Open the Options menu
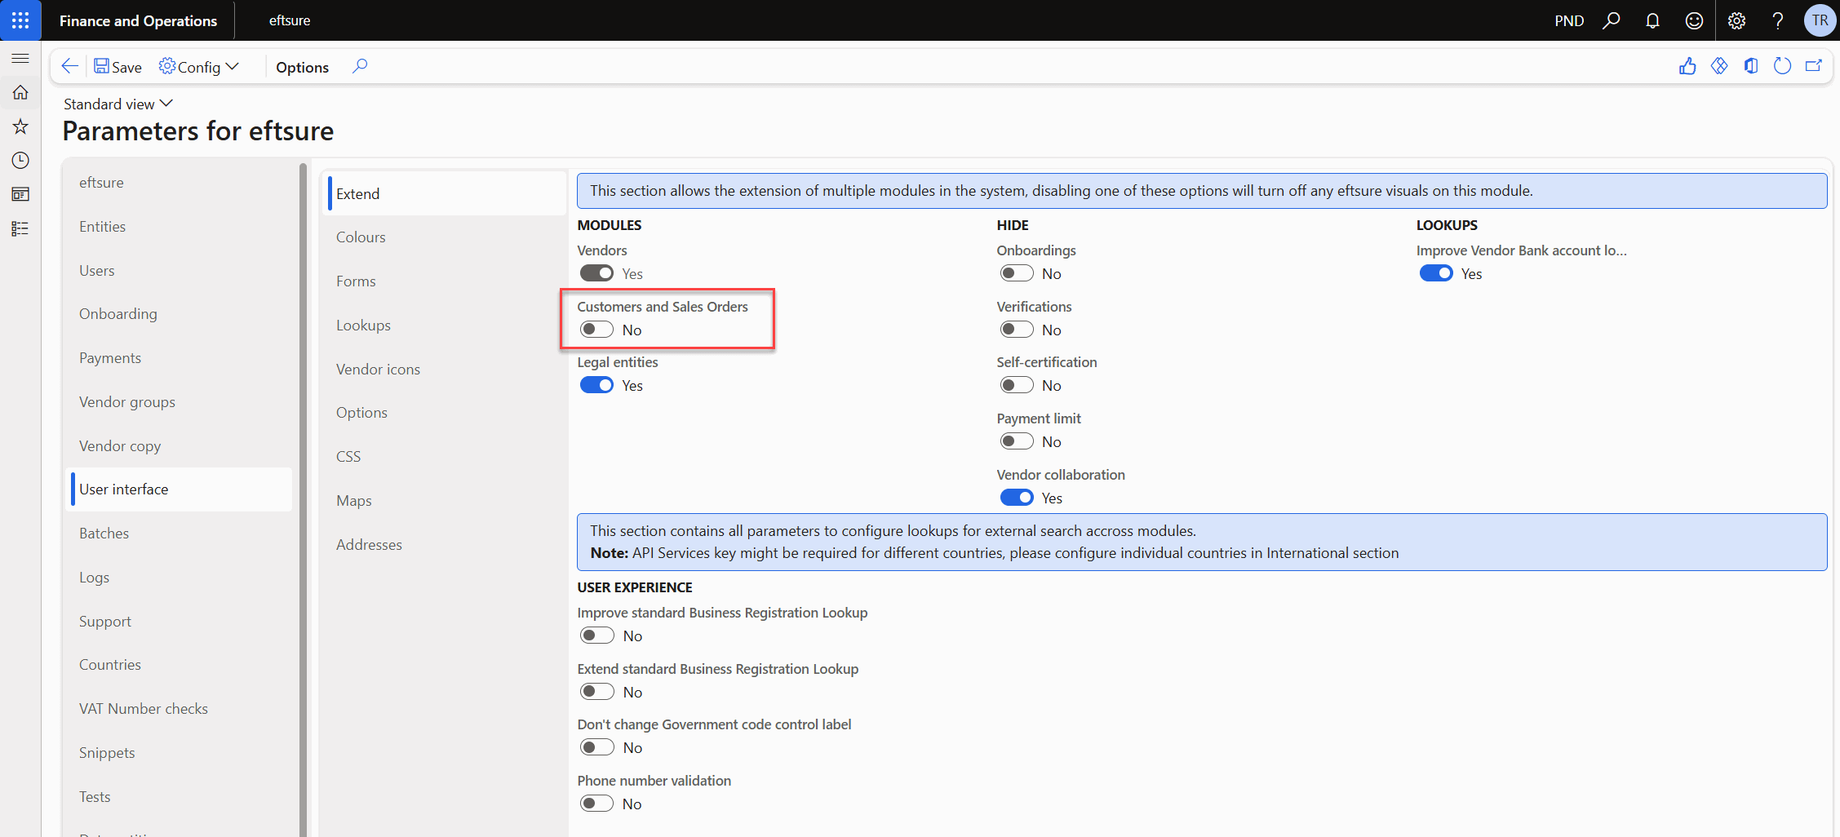This screenshot has width=1840, height=837. 302,67
